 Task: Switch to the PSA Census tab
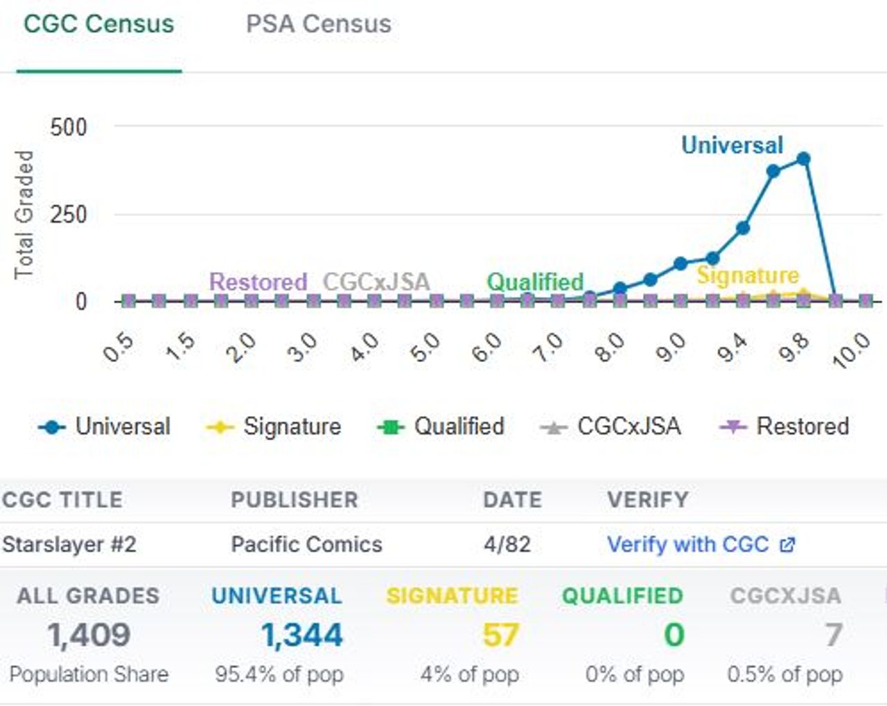318,24
